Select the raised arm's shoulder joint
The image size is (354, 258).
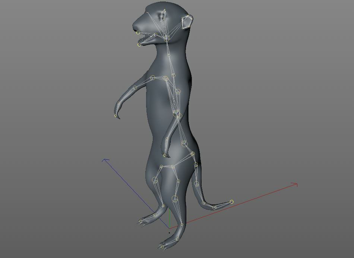click(153, 77)
